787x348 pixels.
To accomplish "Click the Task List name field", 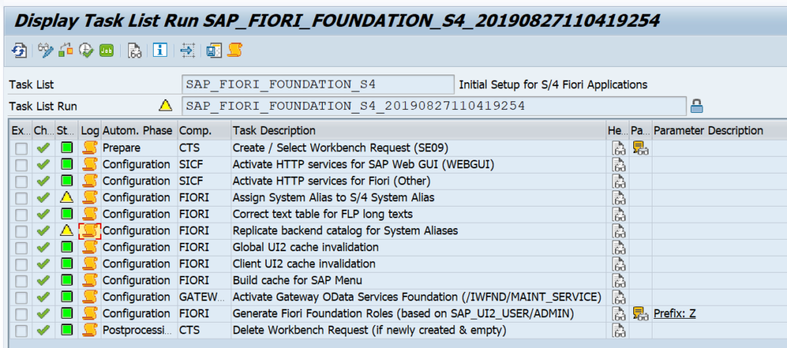I will tap(317, 85).
